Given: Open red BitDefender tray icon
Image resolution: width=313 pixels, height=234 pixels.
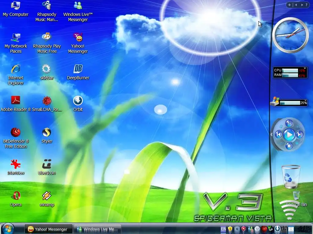Looking at the screenshot, I should [x=264, y=229].
